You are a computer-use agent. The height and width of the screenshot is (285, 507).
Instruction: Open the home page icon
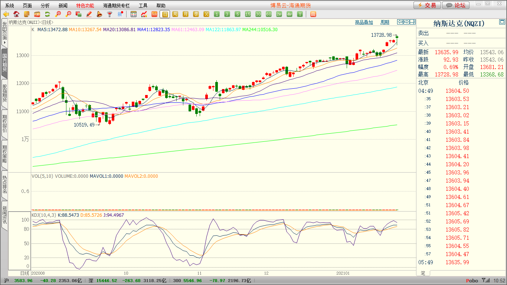pyautogui.click(x=16, y=14)
